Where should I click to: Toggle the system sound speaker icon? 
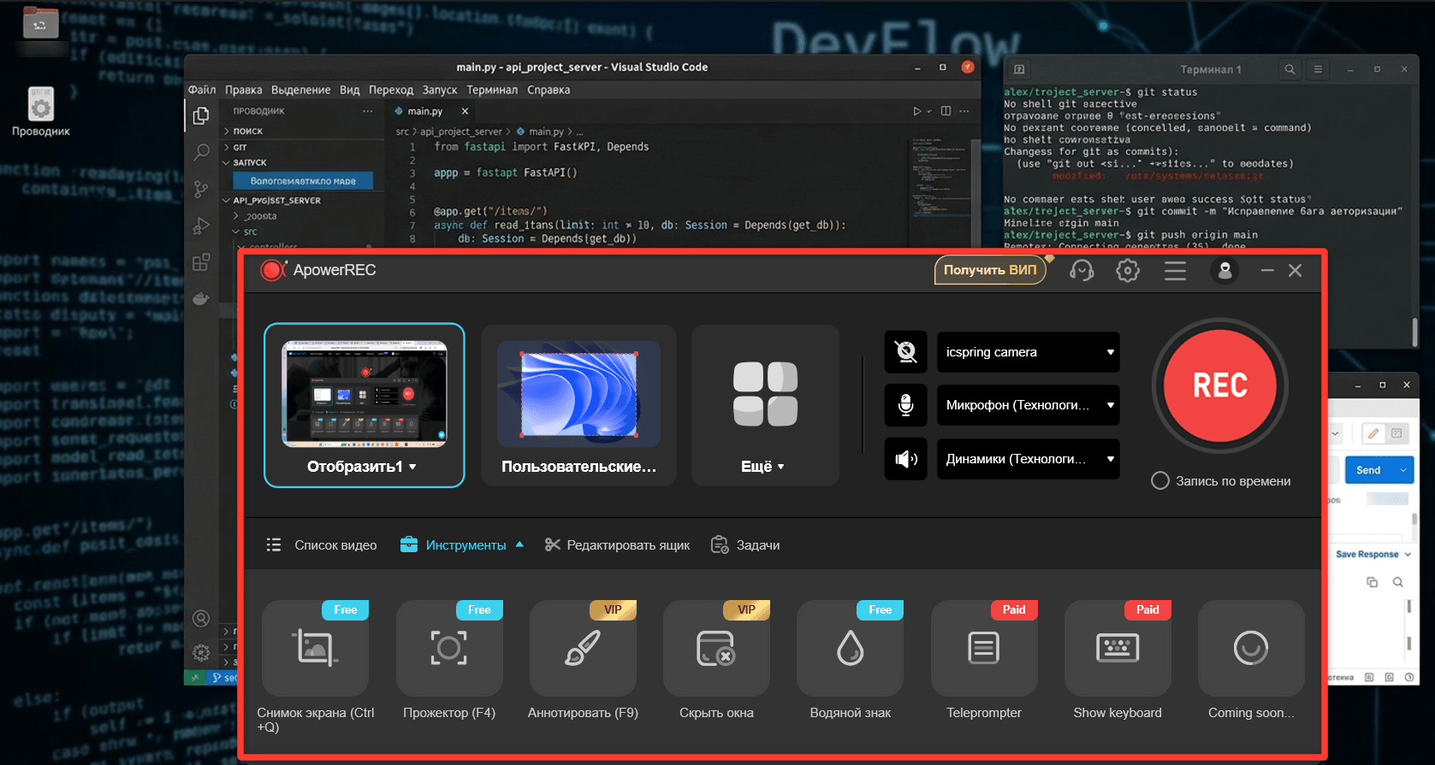pos(905,459)
